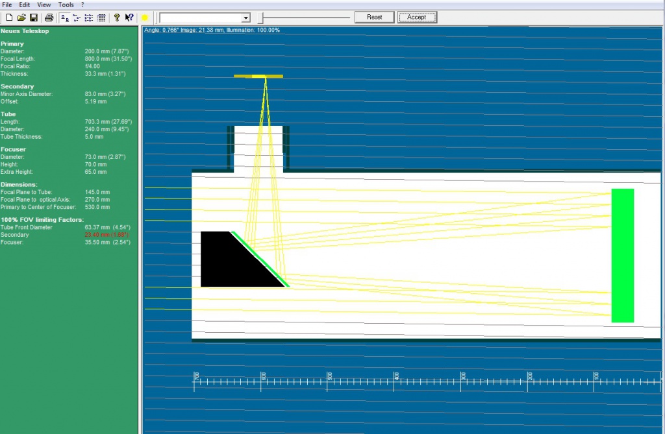Open the File menu

click(x=6, y=5)
